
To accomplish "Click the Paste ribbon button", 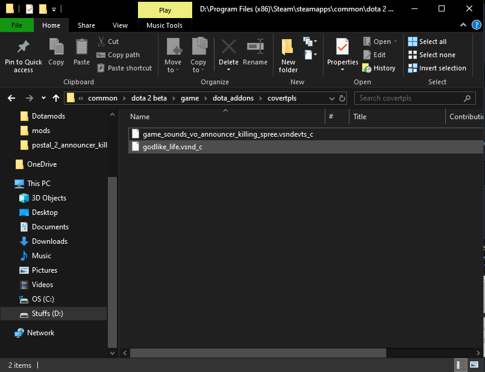I will point(82,52).
